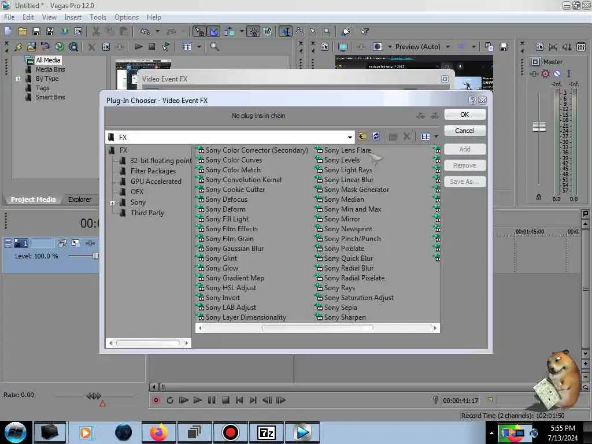Copy snapshot to clipboard in preview window
Viewport: 592px width, 444px height.
pyautogui.click(x=489, y=47)
